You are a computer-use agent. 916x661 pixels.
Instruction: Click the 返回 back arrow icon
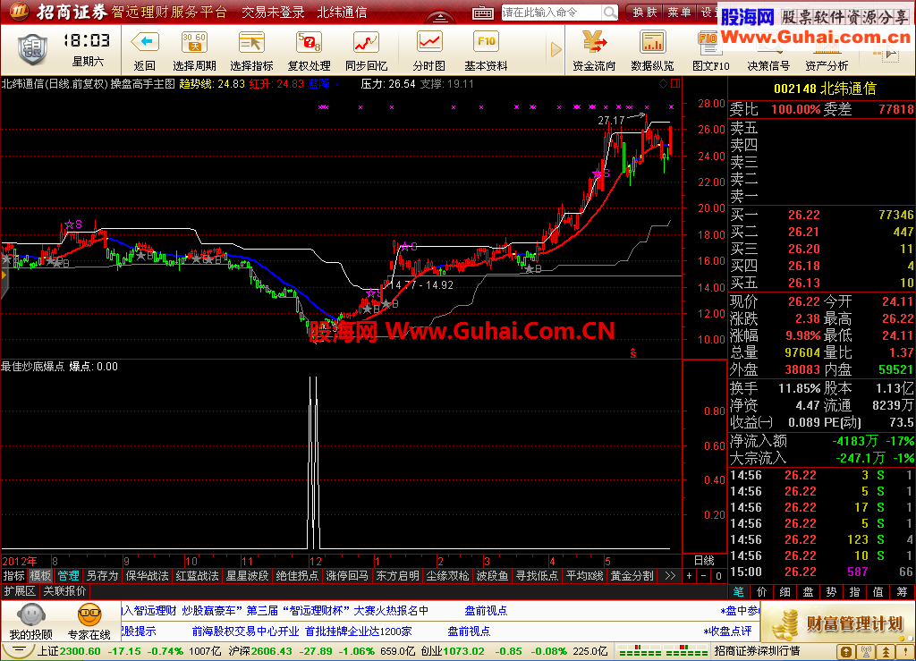[x=145, y=42]
